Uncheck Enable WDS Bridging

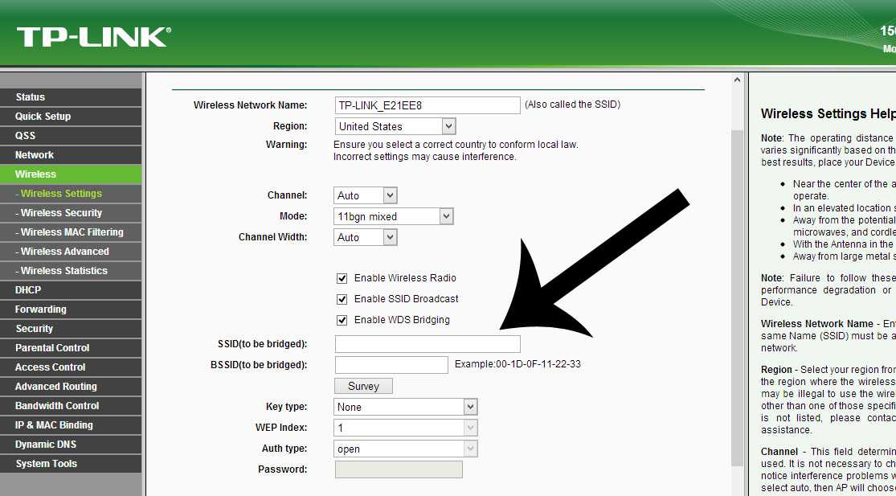click(x=342, y=320)
